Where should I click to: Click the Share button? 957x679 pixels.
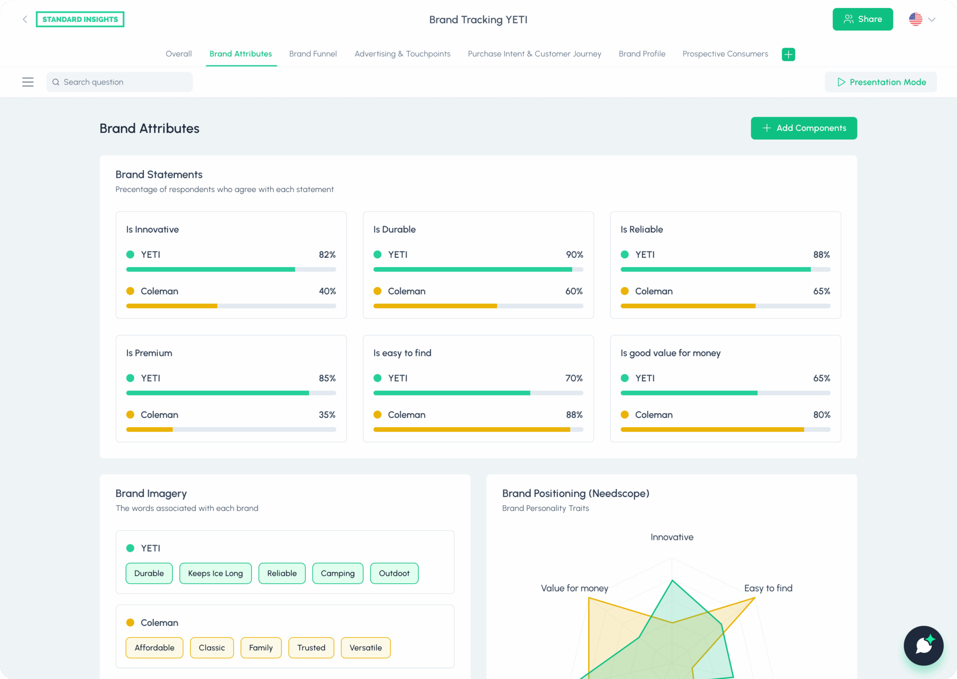tap(863, 19)
